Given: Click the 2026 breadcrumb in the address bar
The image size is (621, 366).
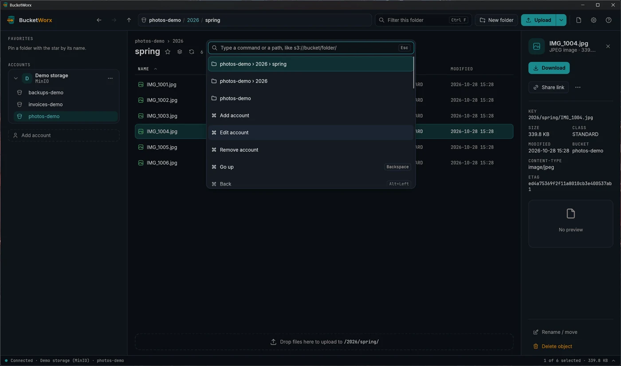Looking at the screenshot, I should [x=193, y=20].
